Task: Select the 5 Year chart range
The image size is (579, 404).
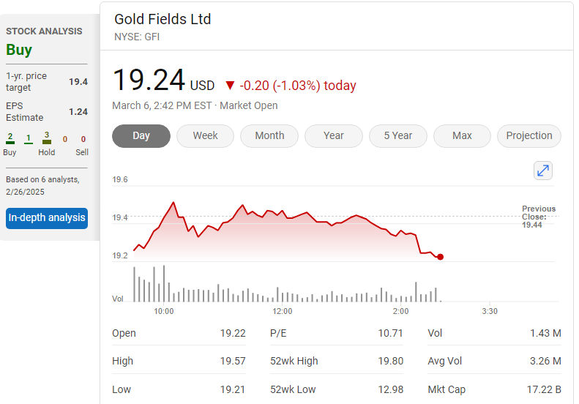Action: click(397, 136)
